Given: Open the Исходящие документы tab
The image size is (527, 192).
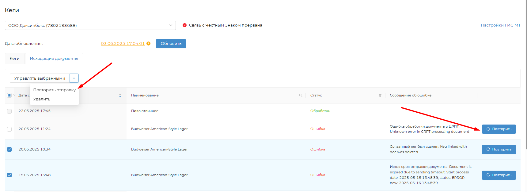Looking at the screenshot, I should click(x=54, y=59).
